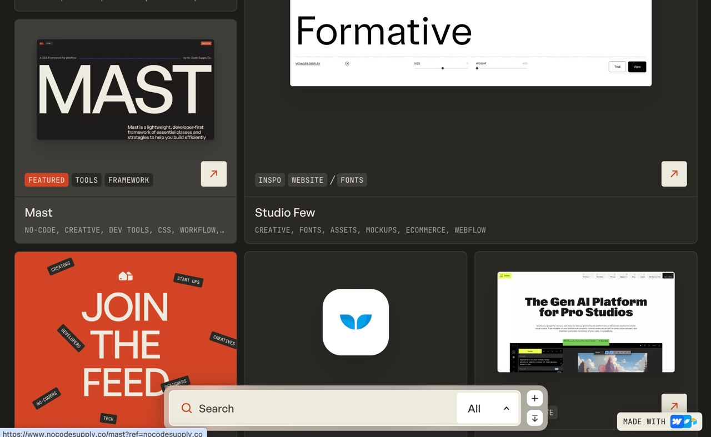Select the TOOLS tag on the Mast card

point(87,180)
